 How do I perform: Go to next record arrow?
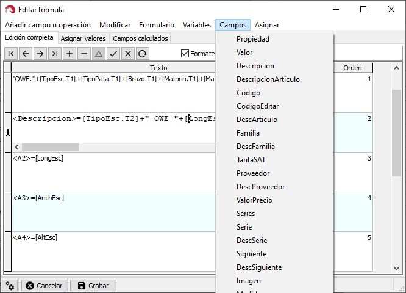click(x=40, y=54)
